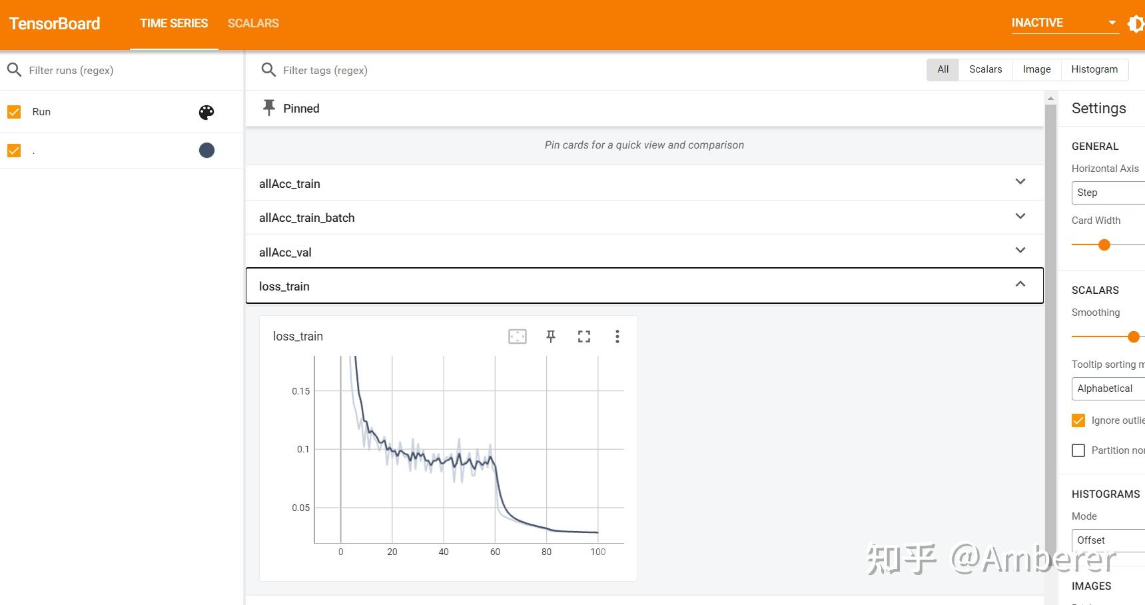1145x605 pixels.
Task: Select the Histogram tag filter tab
Action: tap(1094, 69)
